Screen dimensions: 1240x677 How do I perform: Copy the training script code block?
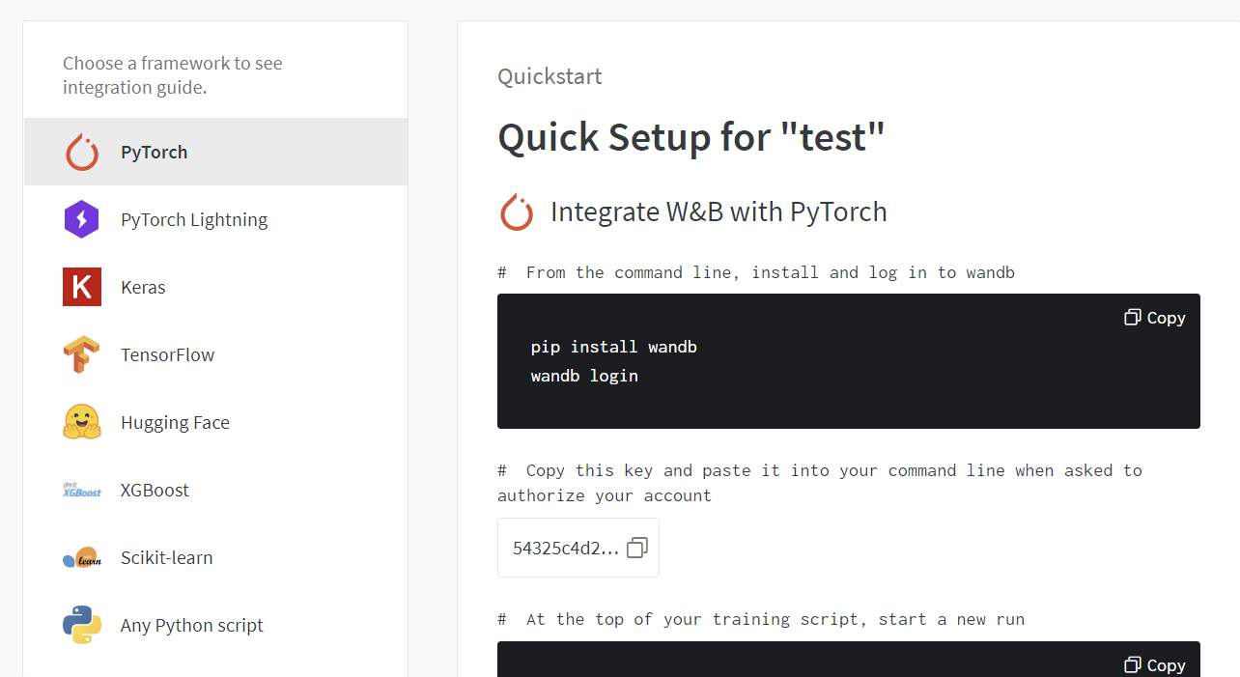point(1155,665)
